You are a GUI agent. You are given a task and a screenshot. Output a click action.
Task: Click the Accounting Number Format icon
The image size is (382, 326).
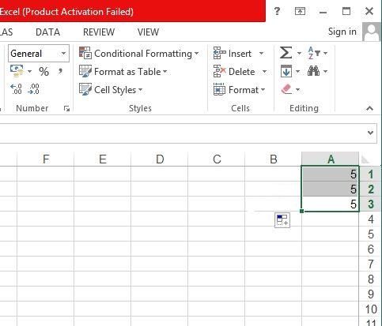tap(17, 71)
